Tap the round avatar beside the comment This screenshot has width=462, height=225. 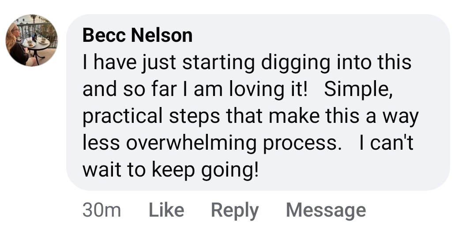tap(31, 40)
